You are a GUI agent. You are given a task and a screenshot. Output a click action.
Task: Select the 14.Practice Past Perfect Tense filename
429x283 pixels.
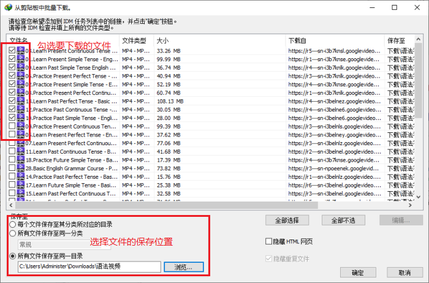tap(72, 176)
